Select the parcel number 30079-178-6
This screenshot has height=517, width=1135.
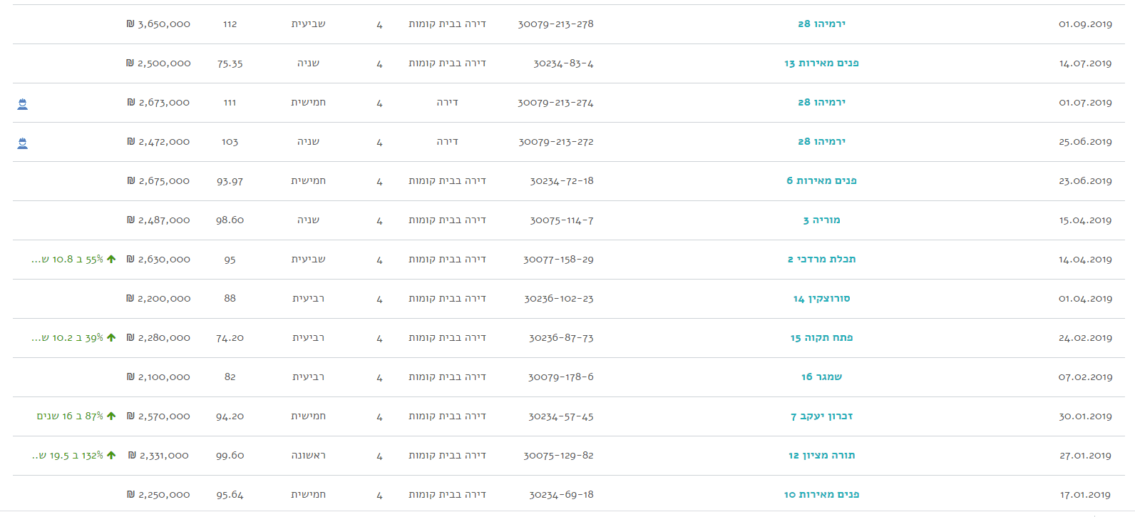click(x=560, y=377)
